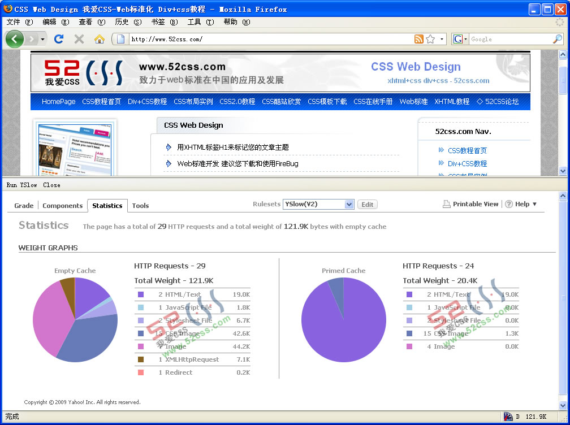Open CSS教程首页 in the blue navigation bar
Viewport: 570px width, 425px height.
[x=101, y=102]
